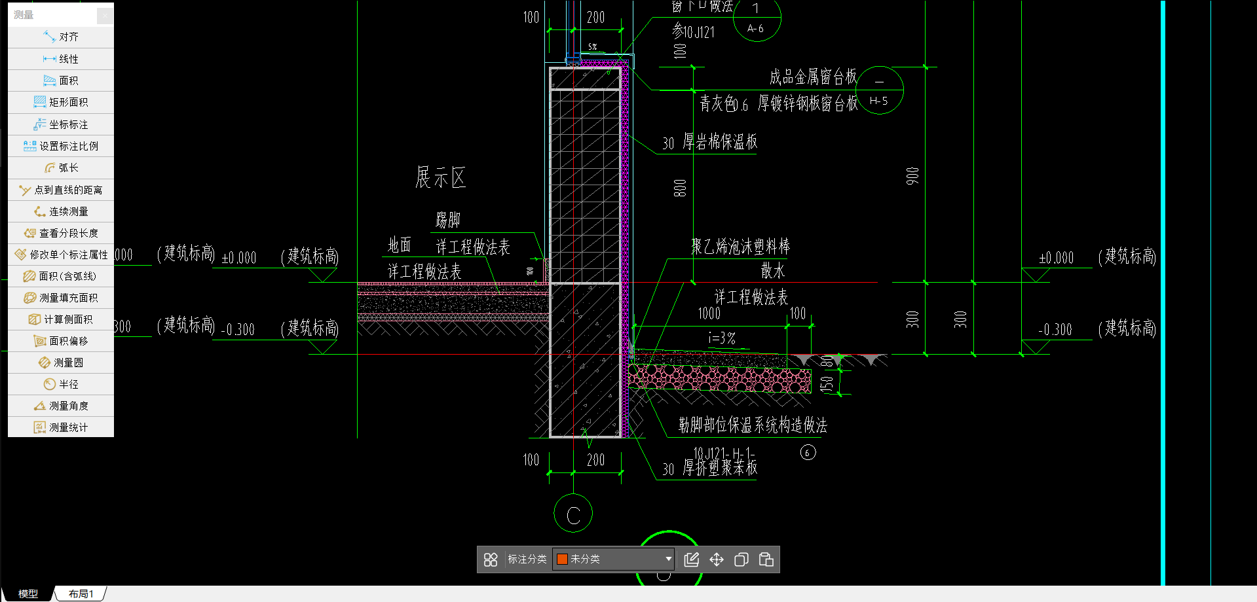Click the 展示区 label in drawing
Viewport: 1257px width, 602px height.
(441, 177)
